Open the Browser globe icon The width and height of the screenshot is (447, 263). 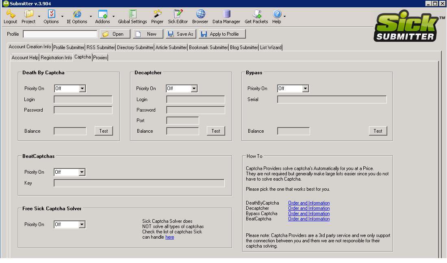(200, 14)
